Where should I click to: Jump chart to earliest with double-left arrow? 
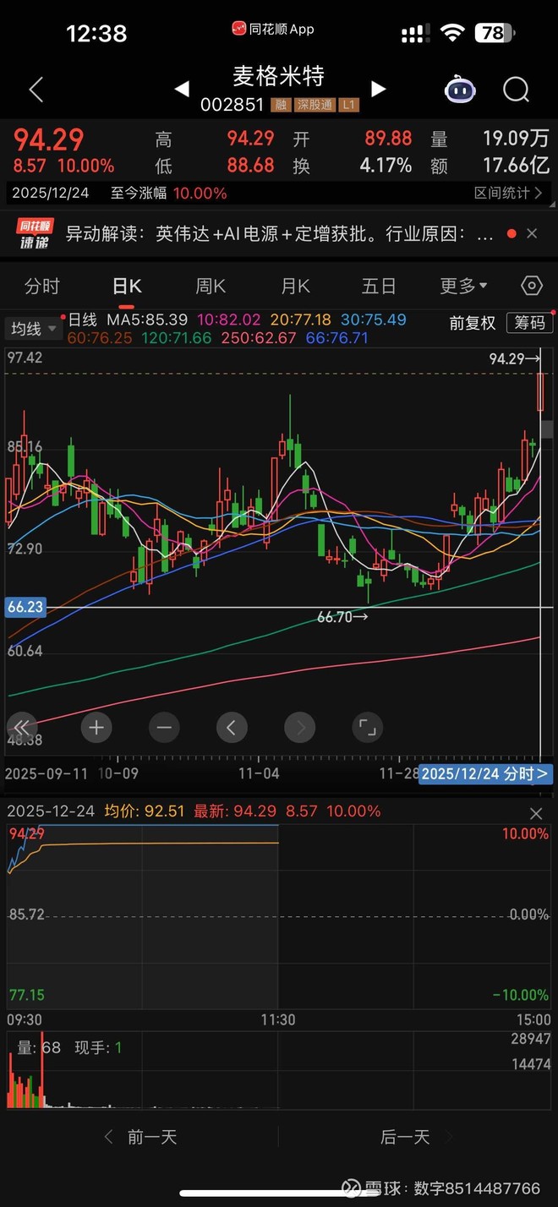click(x=22, y=727)
